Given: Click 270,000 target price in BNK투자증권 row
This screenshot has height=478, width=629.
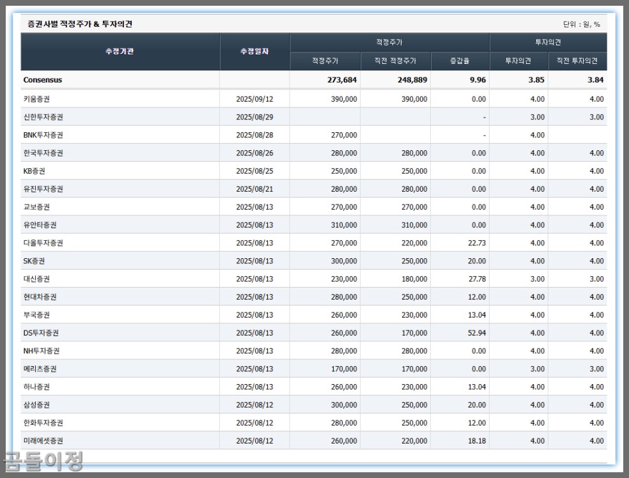Looking at the screenshot, I should 344,135.
